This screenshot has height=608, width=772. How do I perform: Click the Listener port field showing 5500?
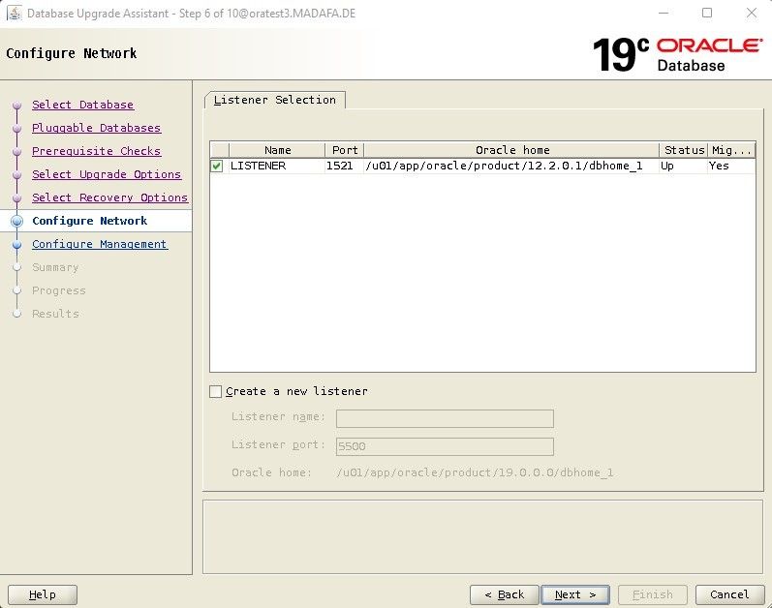click(445, 446)
